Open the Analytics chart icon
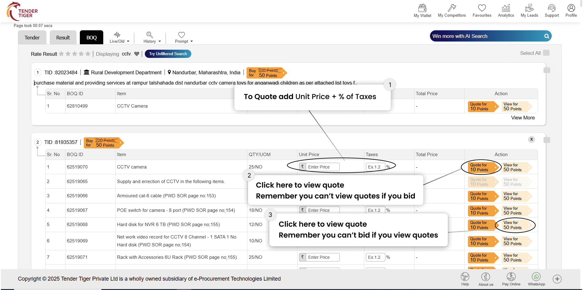Image resolution: width=583 pixels, height=290 pixels. pyautogui.click(x=506, y=8)
